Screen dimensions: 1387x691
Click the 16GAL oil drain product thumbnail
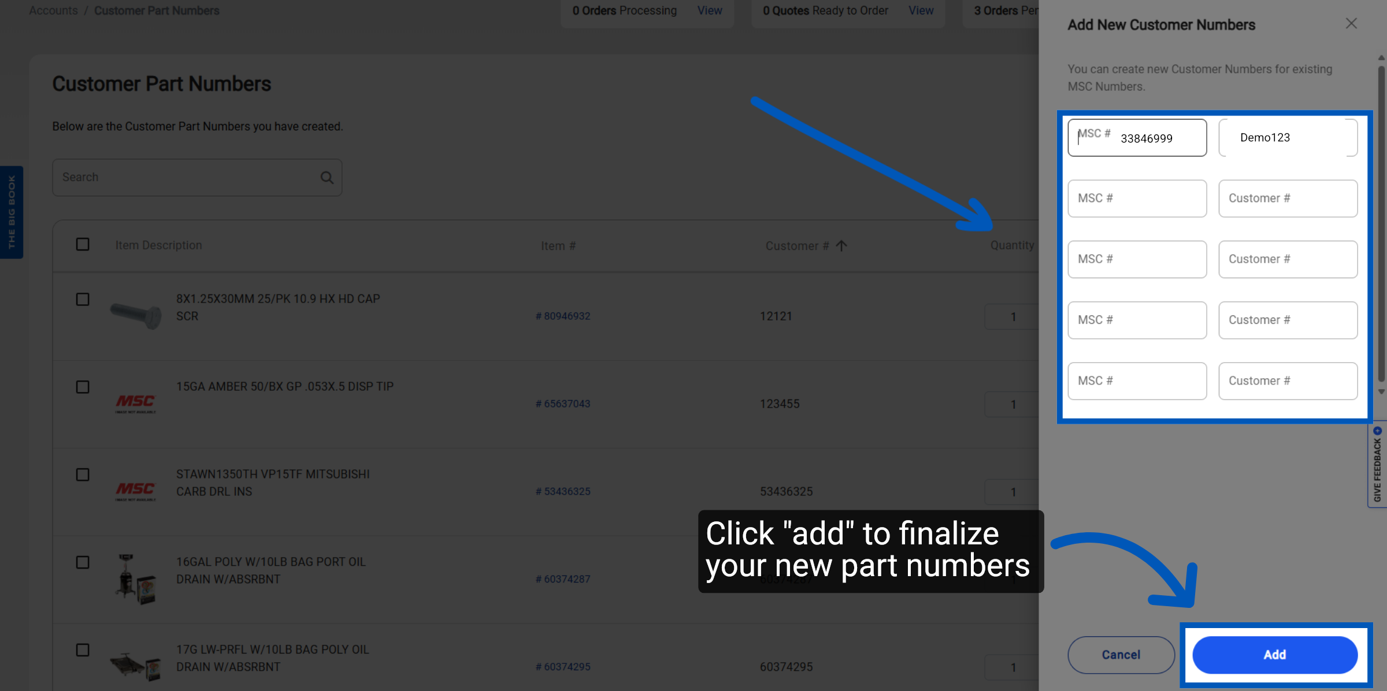136,579
